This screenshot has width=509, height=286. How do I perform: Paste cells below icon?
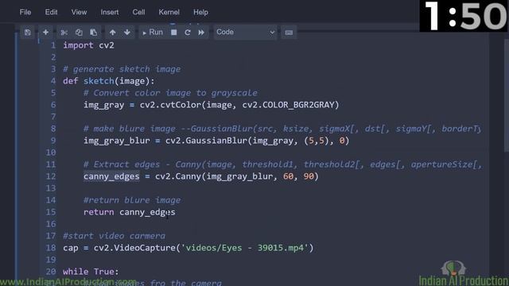94,32
